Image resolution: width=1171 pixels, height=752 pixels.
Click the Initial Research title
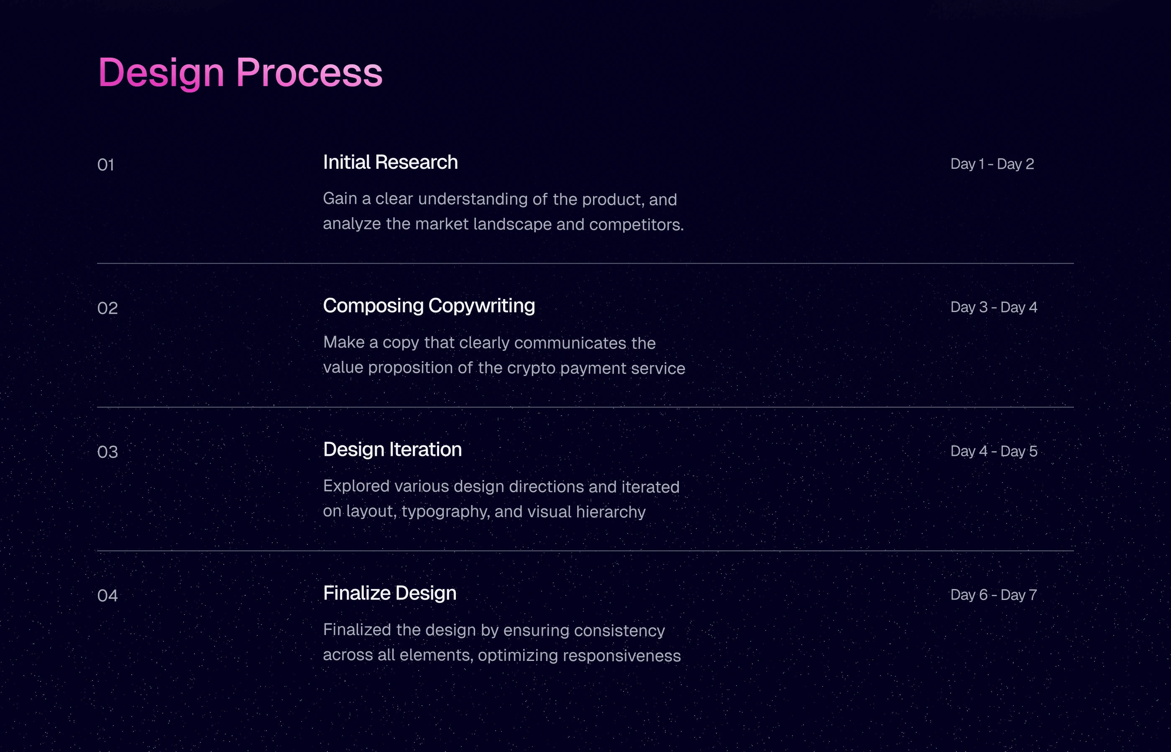click(x=390, y=162)
